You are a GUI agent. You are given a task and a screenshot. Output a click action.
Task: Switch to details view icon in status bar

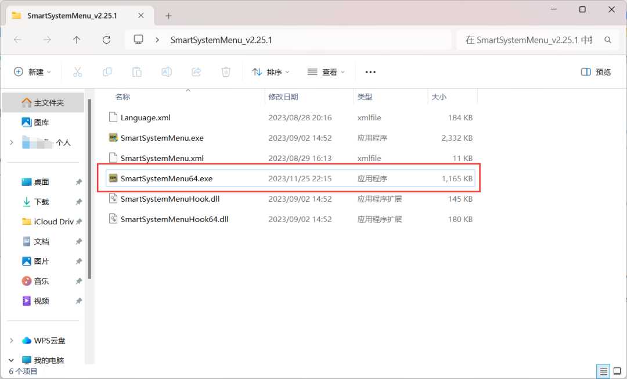(603, 371)
